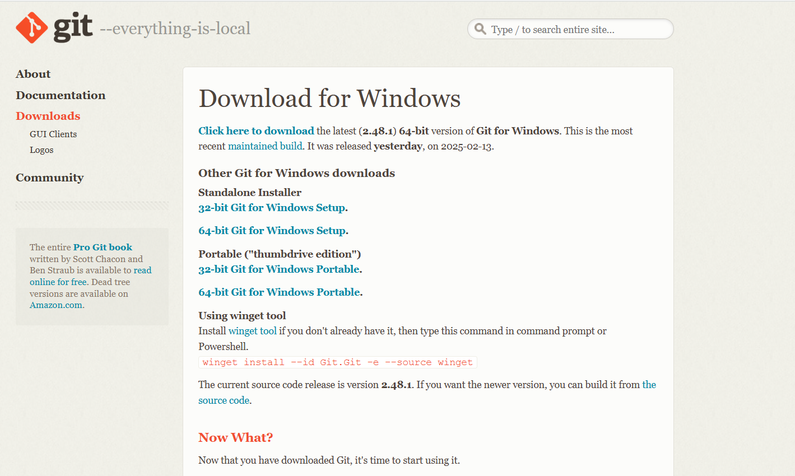Click the 'Download for Windows' heading
Image resolution: width=795 pixels, height=476 pixels.
point(329,99)
